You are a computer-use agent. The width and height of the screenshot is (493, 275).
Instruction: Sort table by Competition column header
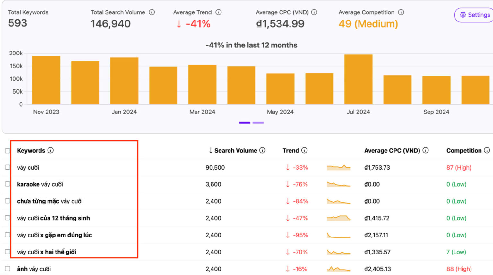463,150
